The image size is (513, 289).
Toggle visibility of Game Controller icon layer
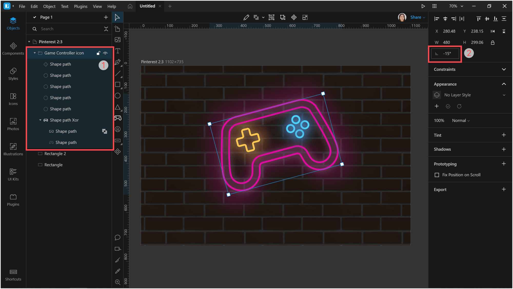(105, 53)
